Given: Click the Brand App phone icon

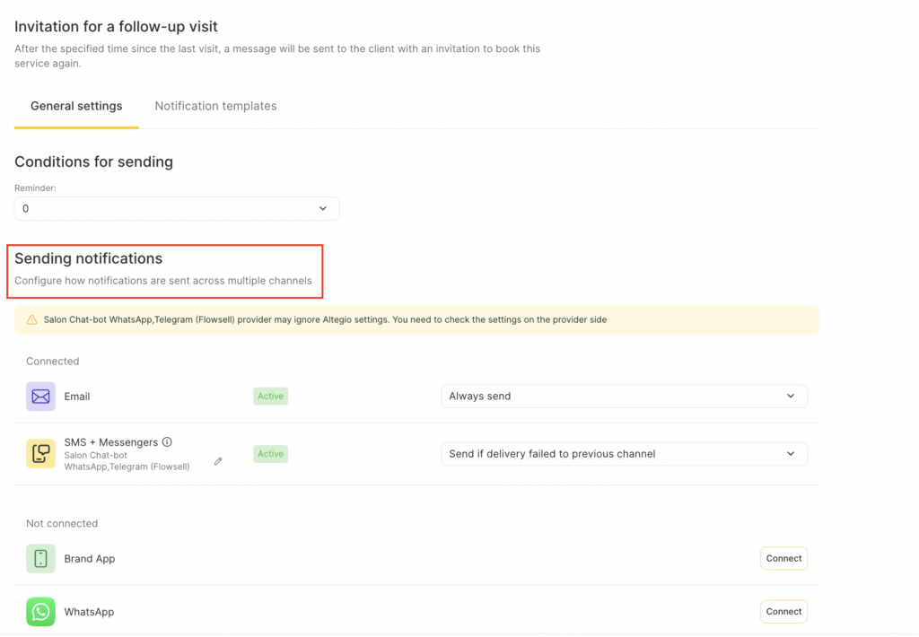Looking at the screenshot, I should pos(40,558).
